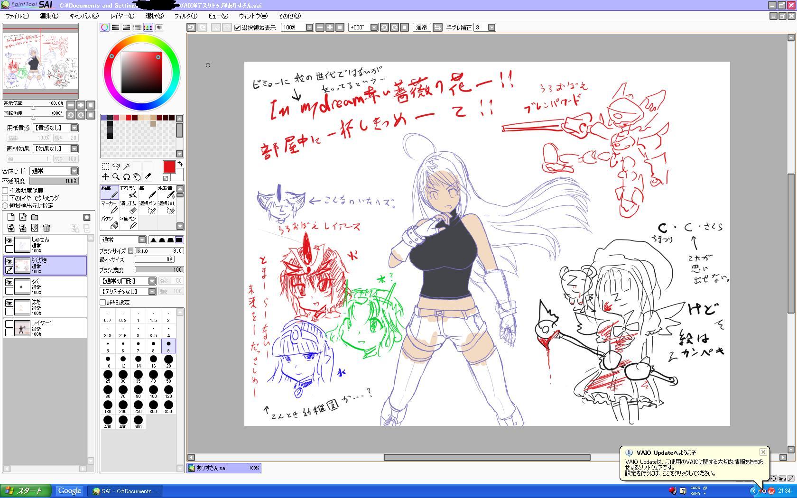Toggle the swatches panel button
This screenshot has height=498, width=797.
(148, 28)
